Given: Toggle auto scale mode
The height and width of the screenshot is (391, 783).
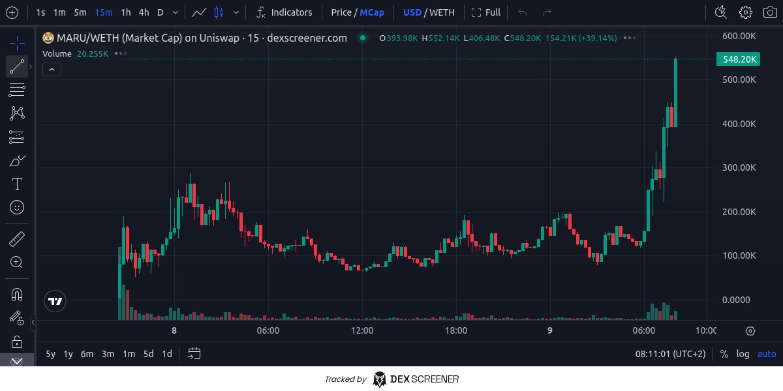Looking at the screenshot, I should (767, 354).
